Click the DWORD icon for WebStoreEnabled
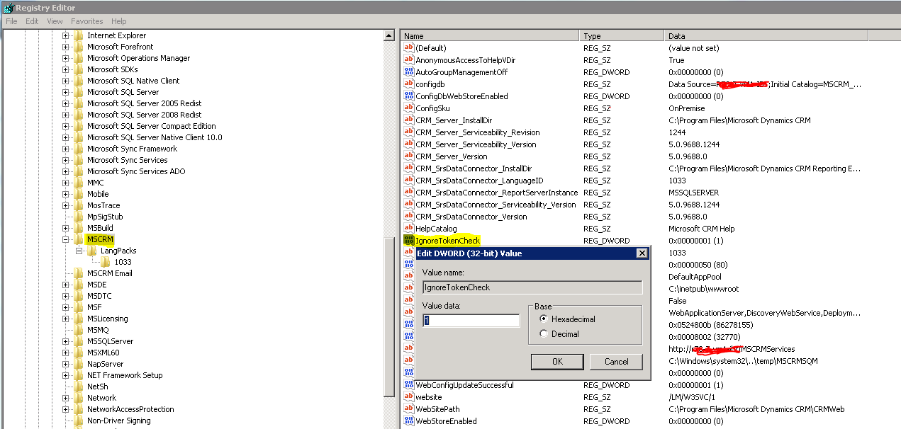This screenshot has height=429, width=901. pyautogui.click(x=408, y=421)
